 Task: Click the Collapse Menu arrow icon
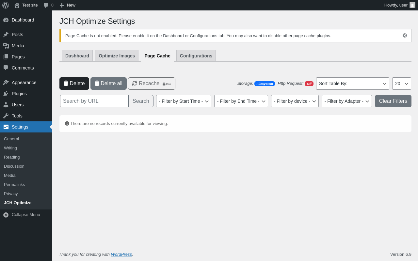tap(6, 215)
